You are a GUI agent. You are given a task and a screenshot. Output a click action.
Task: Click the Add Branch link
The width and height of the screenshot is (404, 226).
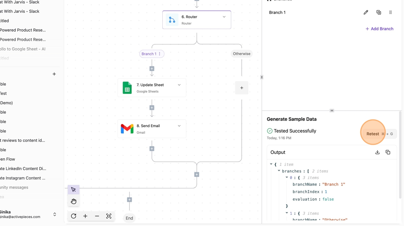(379, 29)
